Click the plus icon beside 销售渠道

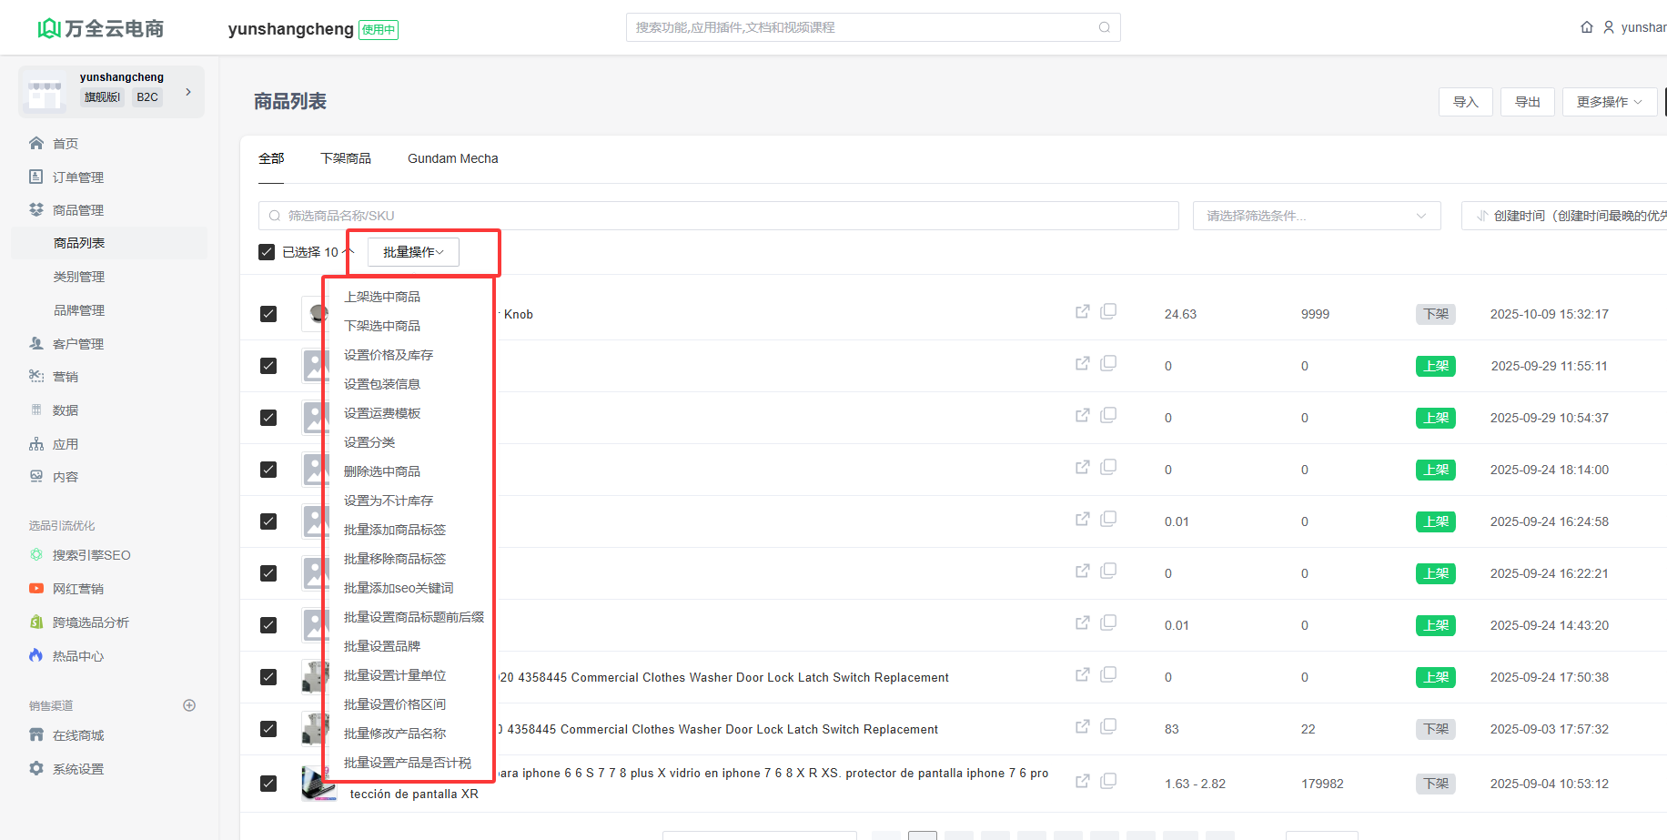coord(189,705)
